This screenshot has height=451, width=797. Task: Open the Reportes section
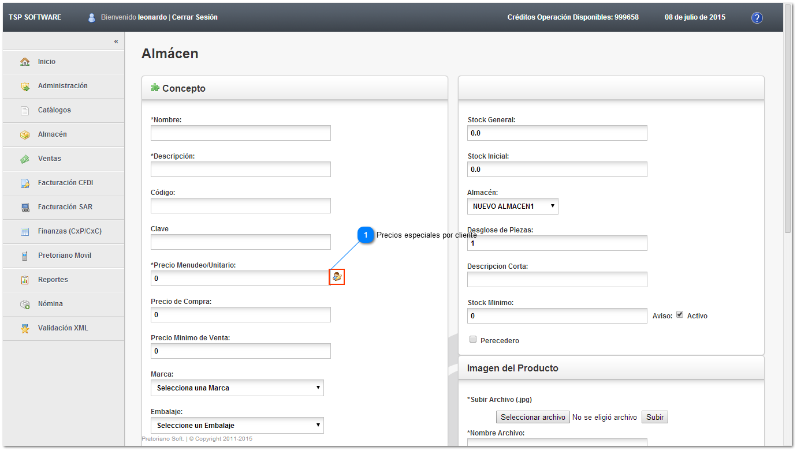(x=64, y=280)
